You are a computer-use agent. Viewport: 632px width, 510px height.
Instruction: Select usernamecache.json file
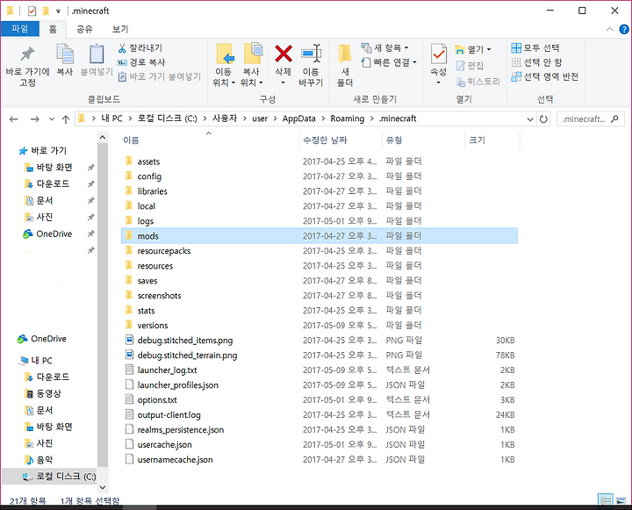coord(320,460)
